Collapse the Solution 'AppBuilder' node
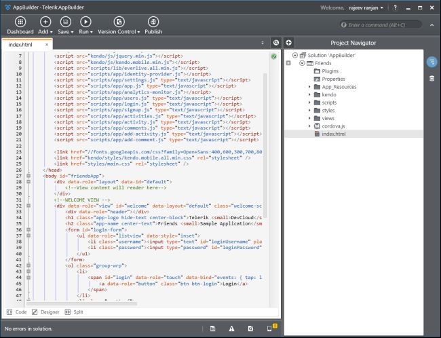441x338 pixels. [294, 55]
